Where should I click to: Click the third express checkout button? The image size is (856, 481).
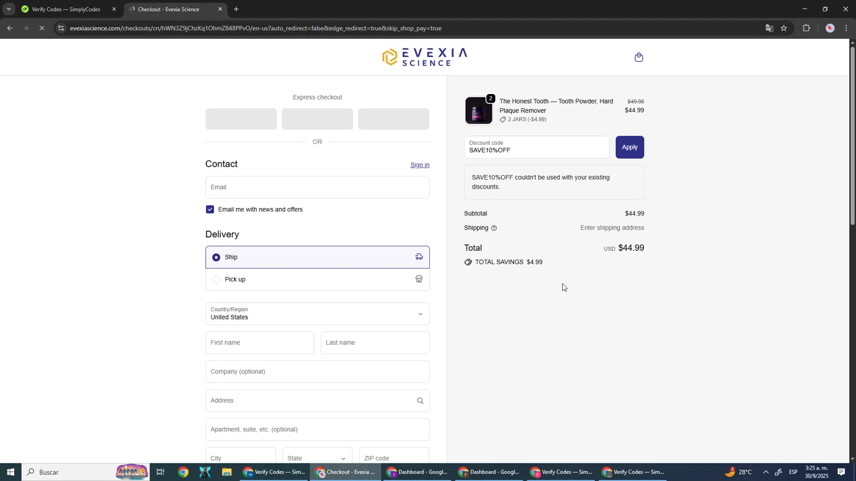click(x=394, y=119)
